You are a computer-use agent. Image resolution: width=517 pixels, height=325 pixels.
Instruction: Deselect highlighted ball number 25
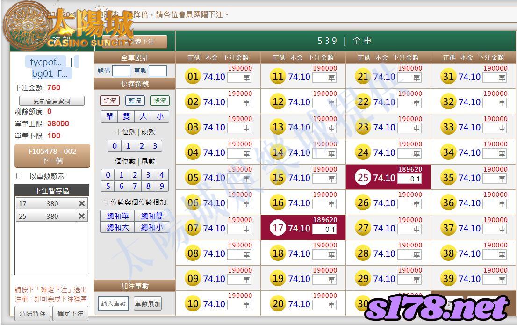coord(363,178)
